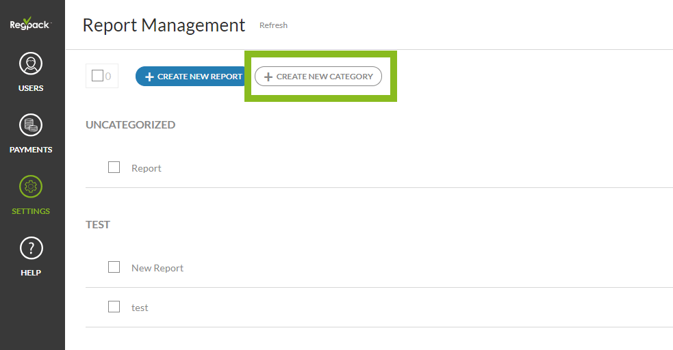Check the box next to Report
The image size is (673, 350).
pos(114,167)
